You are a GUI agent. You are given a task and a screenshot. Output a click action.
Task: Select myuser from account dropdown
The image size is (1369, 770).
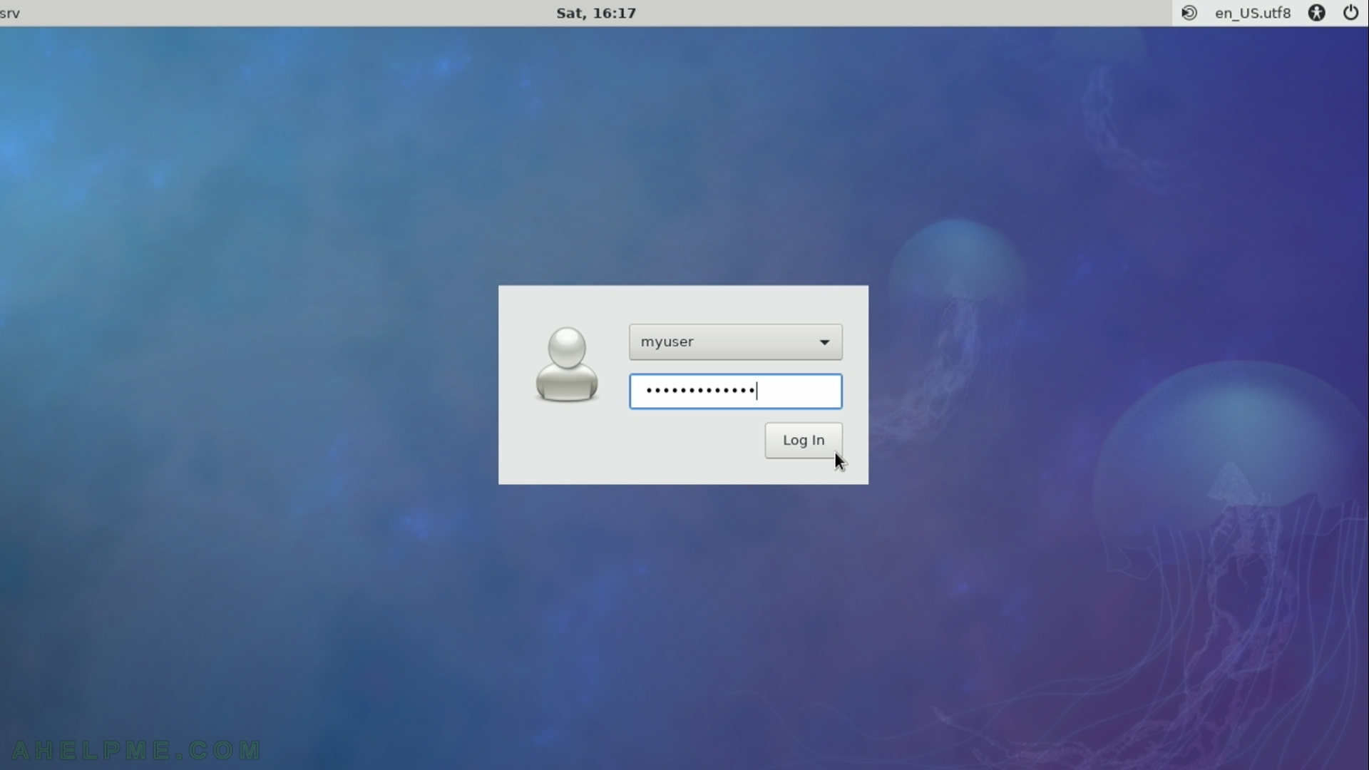pyautogui.click(x=735, y=342)
